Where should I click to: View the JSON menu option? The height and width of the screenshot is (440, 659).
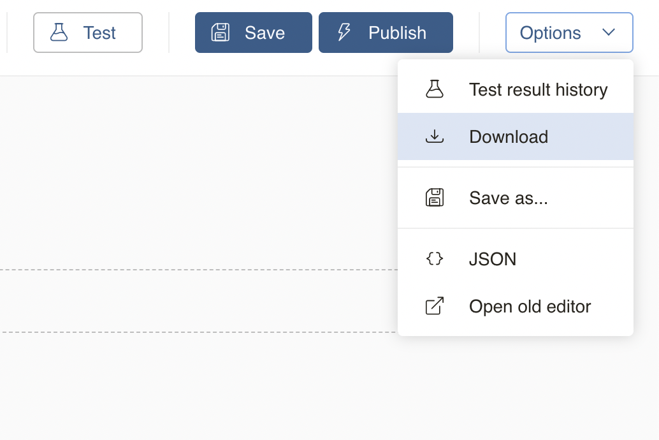[493, 259]
